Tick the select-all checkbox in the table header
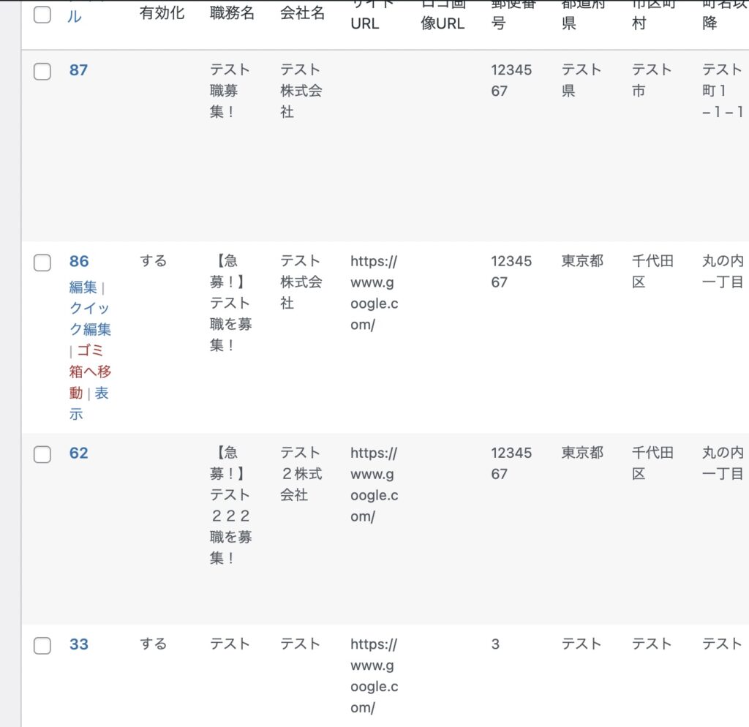Image resolution: width=749 pixels, height=727 pixels. pyautogui.click(x=42, y=14)
